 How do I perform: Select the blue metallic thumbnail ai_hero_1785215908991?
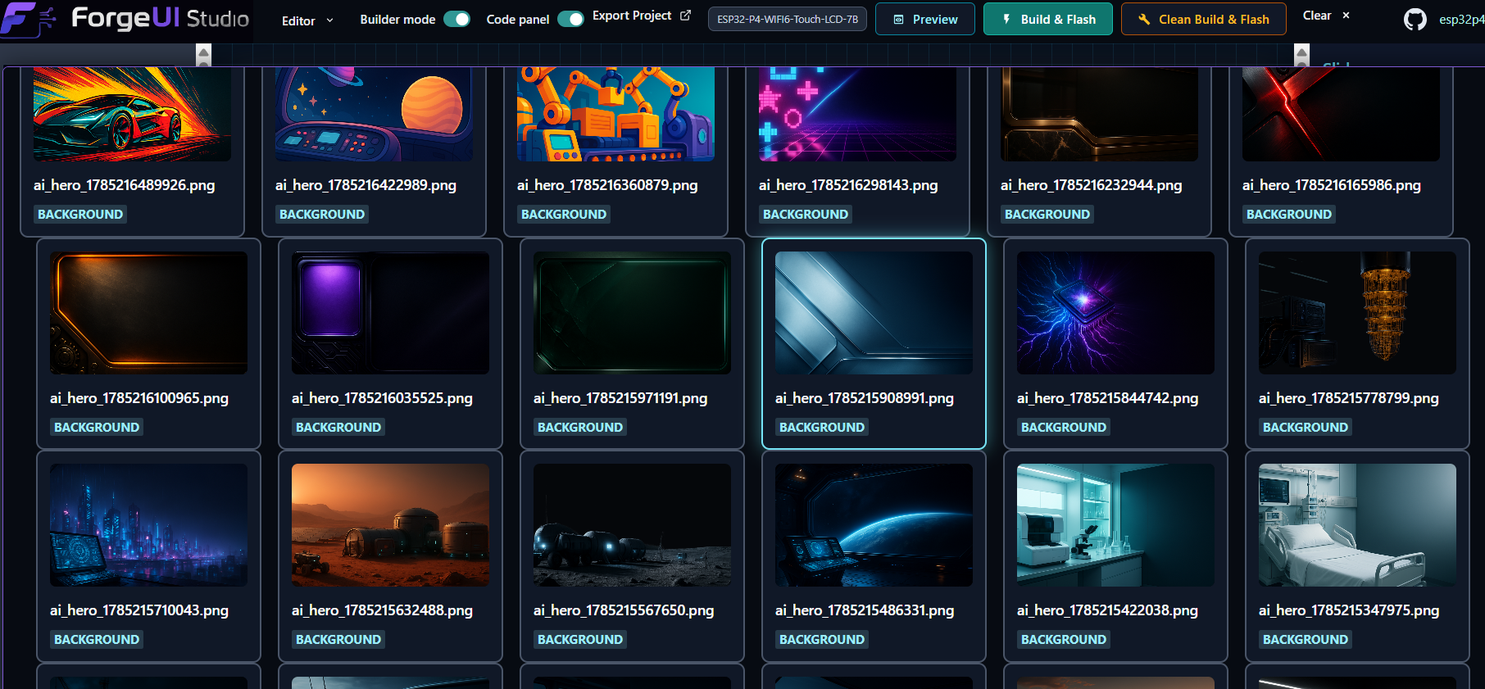tap(874, 313)
